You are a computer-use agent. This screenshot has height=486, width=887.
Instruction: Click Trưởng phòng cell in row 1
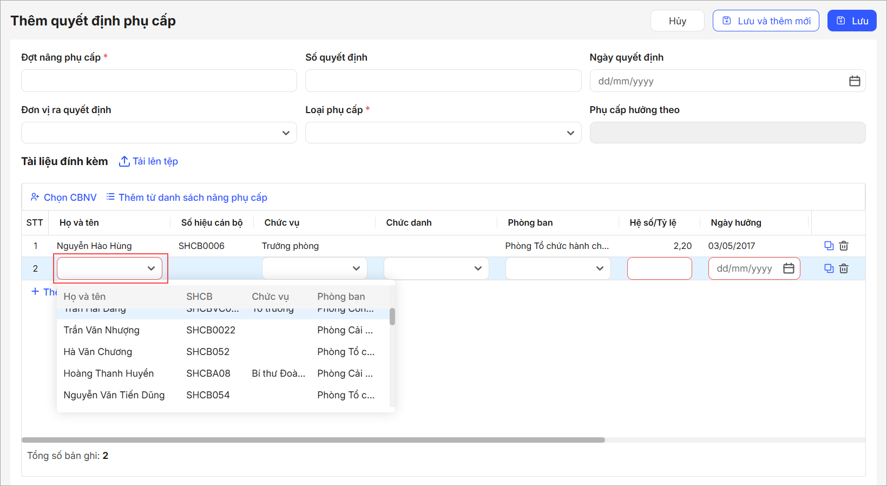click(x=290, y=246)
